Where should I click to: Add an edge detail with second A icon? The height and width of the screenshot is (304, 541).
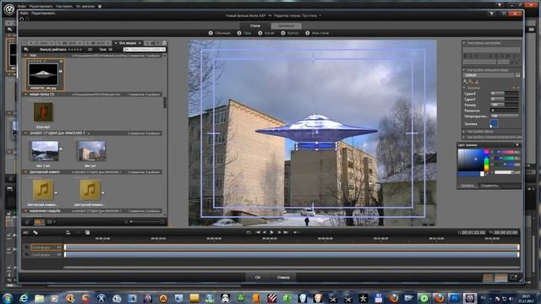[471, 82]
